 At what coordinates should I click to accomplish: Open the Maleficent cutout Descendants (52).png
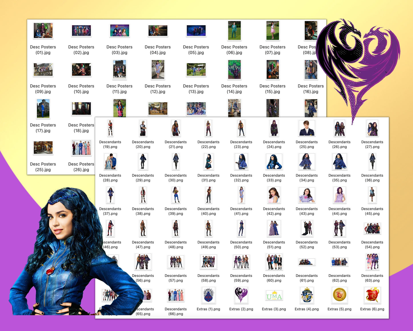click(x=307, y=228)
